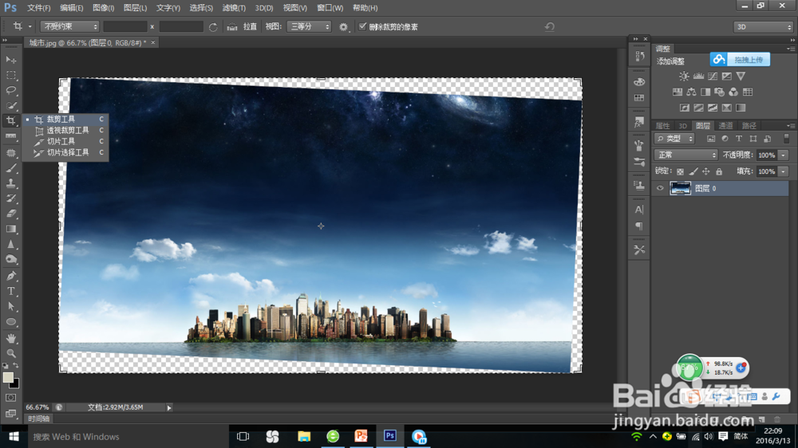The width and height of the screenshot is (798, 448).
Task: Add a Channel Mixer adjustment
Action: coord(733,92)
